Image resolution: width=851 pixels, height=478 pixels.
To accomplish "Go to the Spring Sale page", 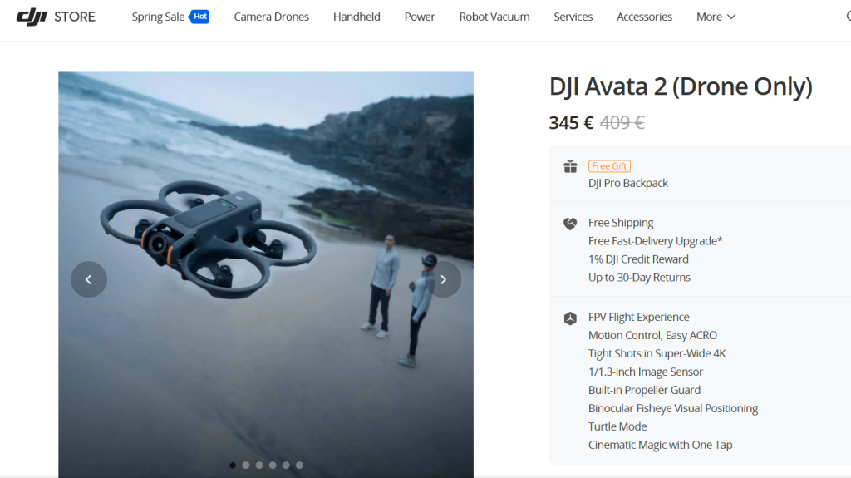I will [158, 17].
